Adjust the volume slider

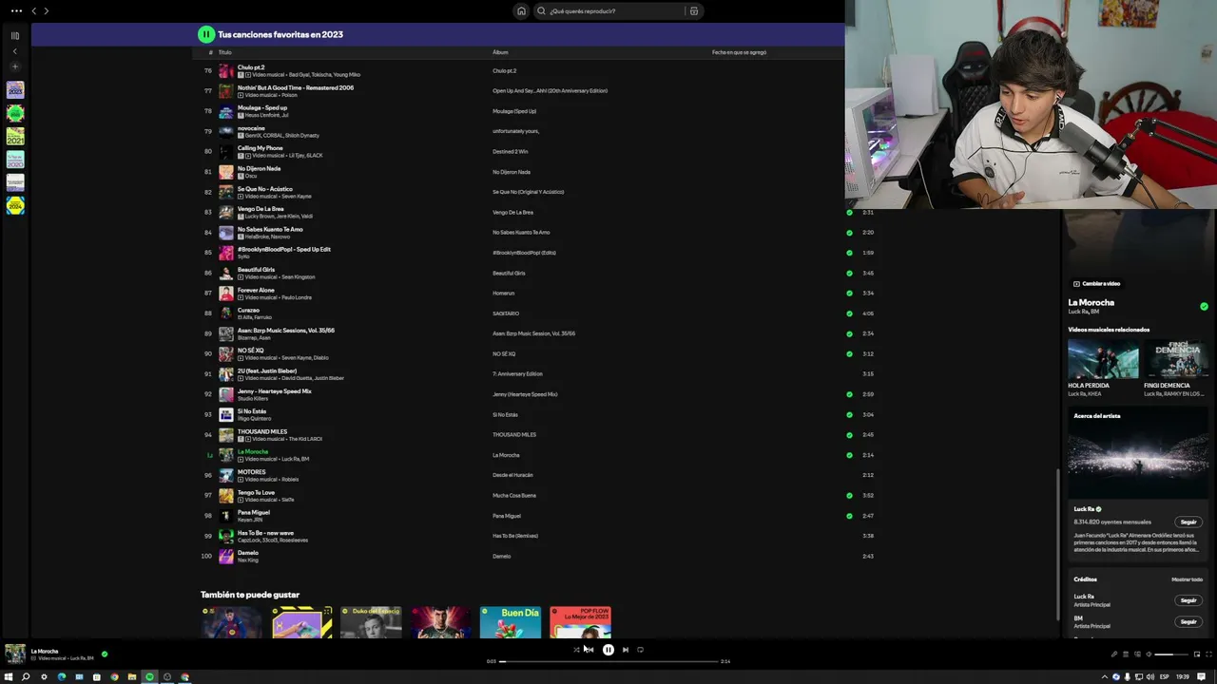pyautogui.click(x=1170, y=655)
